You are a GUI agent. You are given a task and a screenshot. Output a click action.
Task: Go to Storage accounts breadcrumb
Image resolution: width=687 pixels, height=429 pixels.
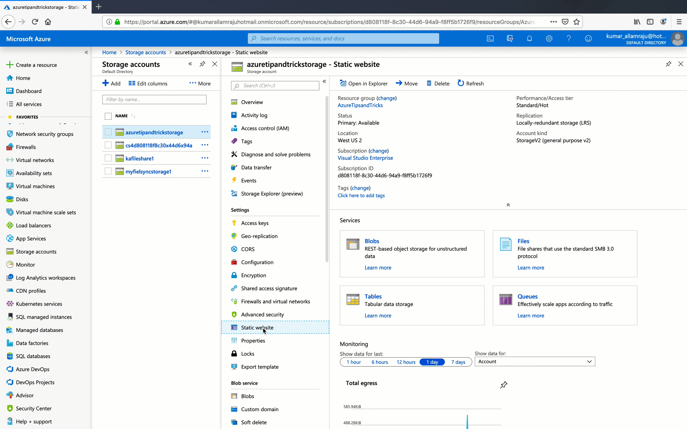146,53
